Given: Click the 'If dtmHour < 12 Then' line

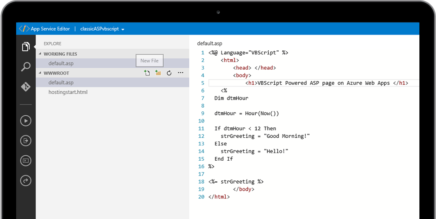Looking at the screenshot, I should (x=245, y=128).
